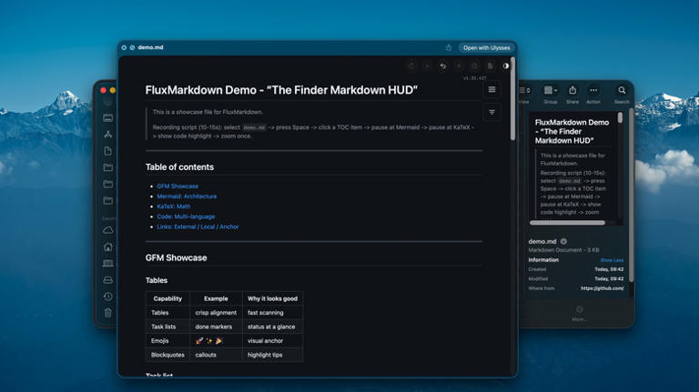Click the inline demo.md code snippet
Screen dimensions: 699x392
(254, 128)
